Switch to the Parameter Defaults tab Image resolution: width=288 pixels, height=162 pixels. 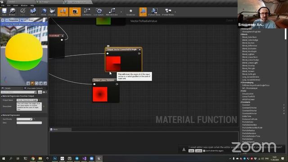33,88
